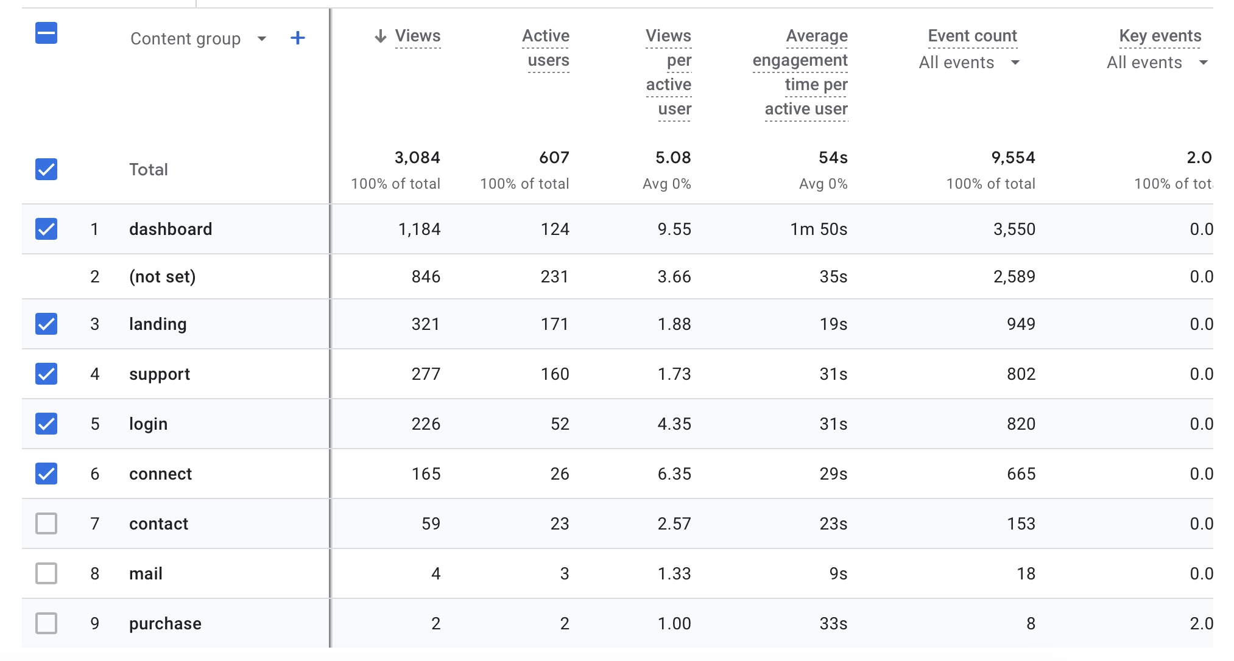Screen dimensions: 1234x661
Task: Uncheck the connect row checkbox
Action: click(x=46, y=474)
